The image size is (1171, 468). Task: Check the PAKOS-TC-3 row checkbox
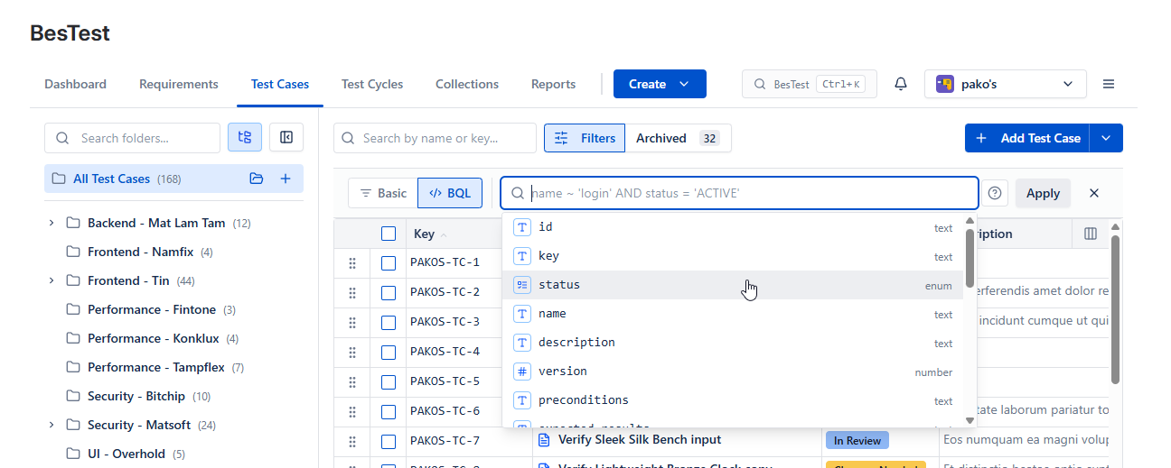389,322
